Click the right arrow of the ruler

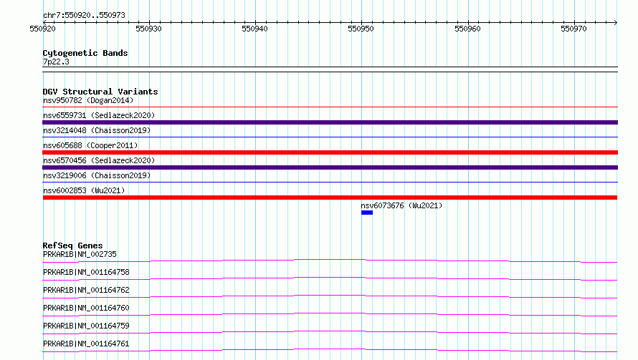[615, 22]
